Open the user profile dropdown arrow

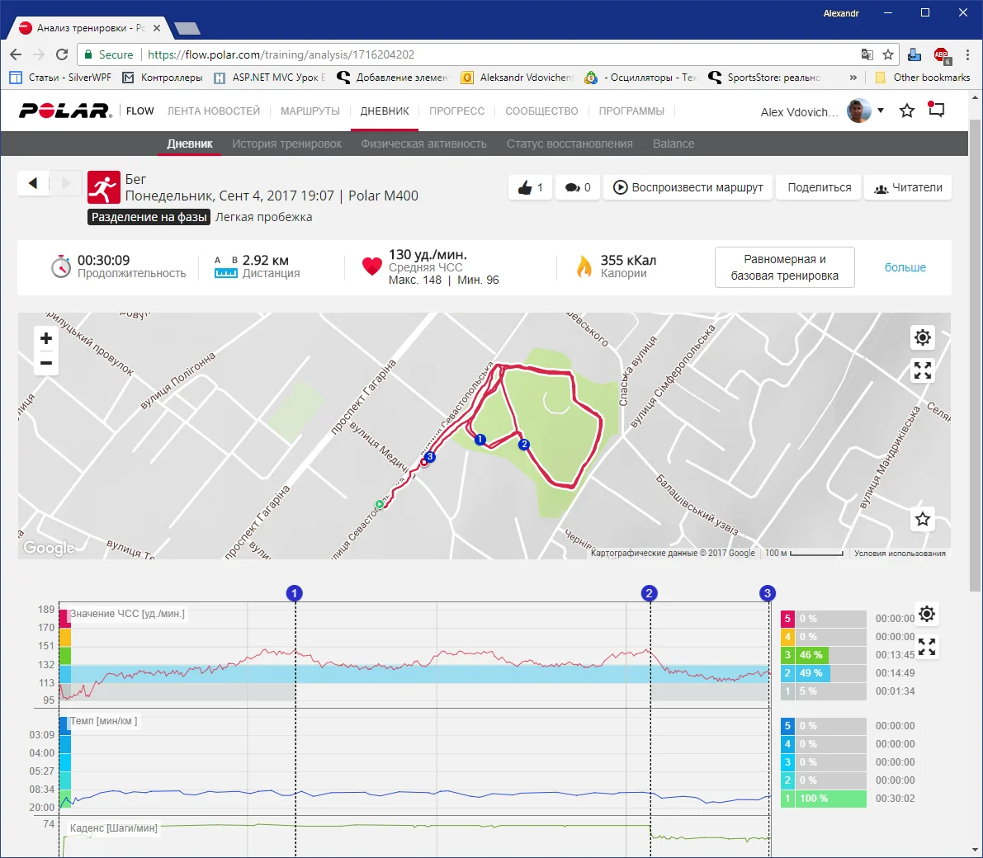click(881, 111)
